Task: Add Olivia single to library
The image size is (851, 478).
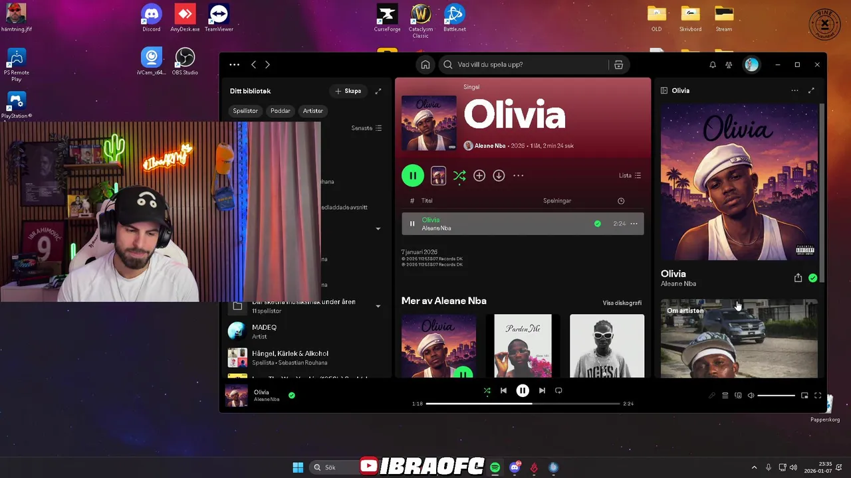Action: coord(479,175)
